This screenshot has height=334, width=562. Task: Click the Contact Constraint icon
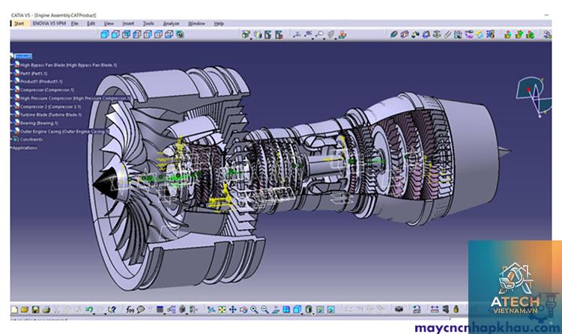click(x=405, y=34)
